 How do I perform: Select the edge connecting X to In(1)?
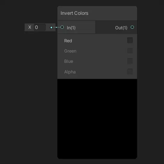point(56,27)
